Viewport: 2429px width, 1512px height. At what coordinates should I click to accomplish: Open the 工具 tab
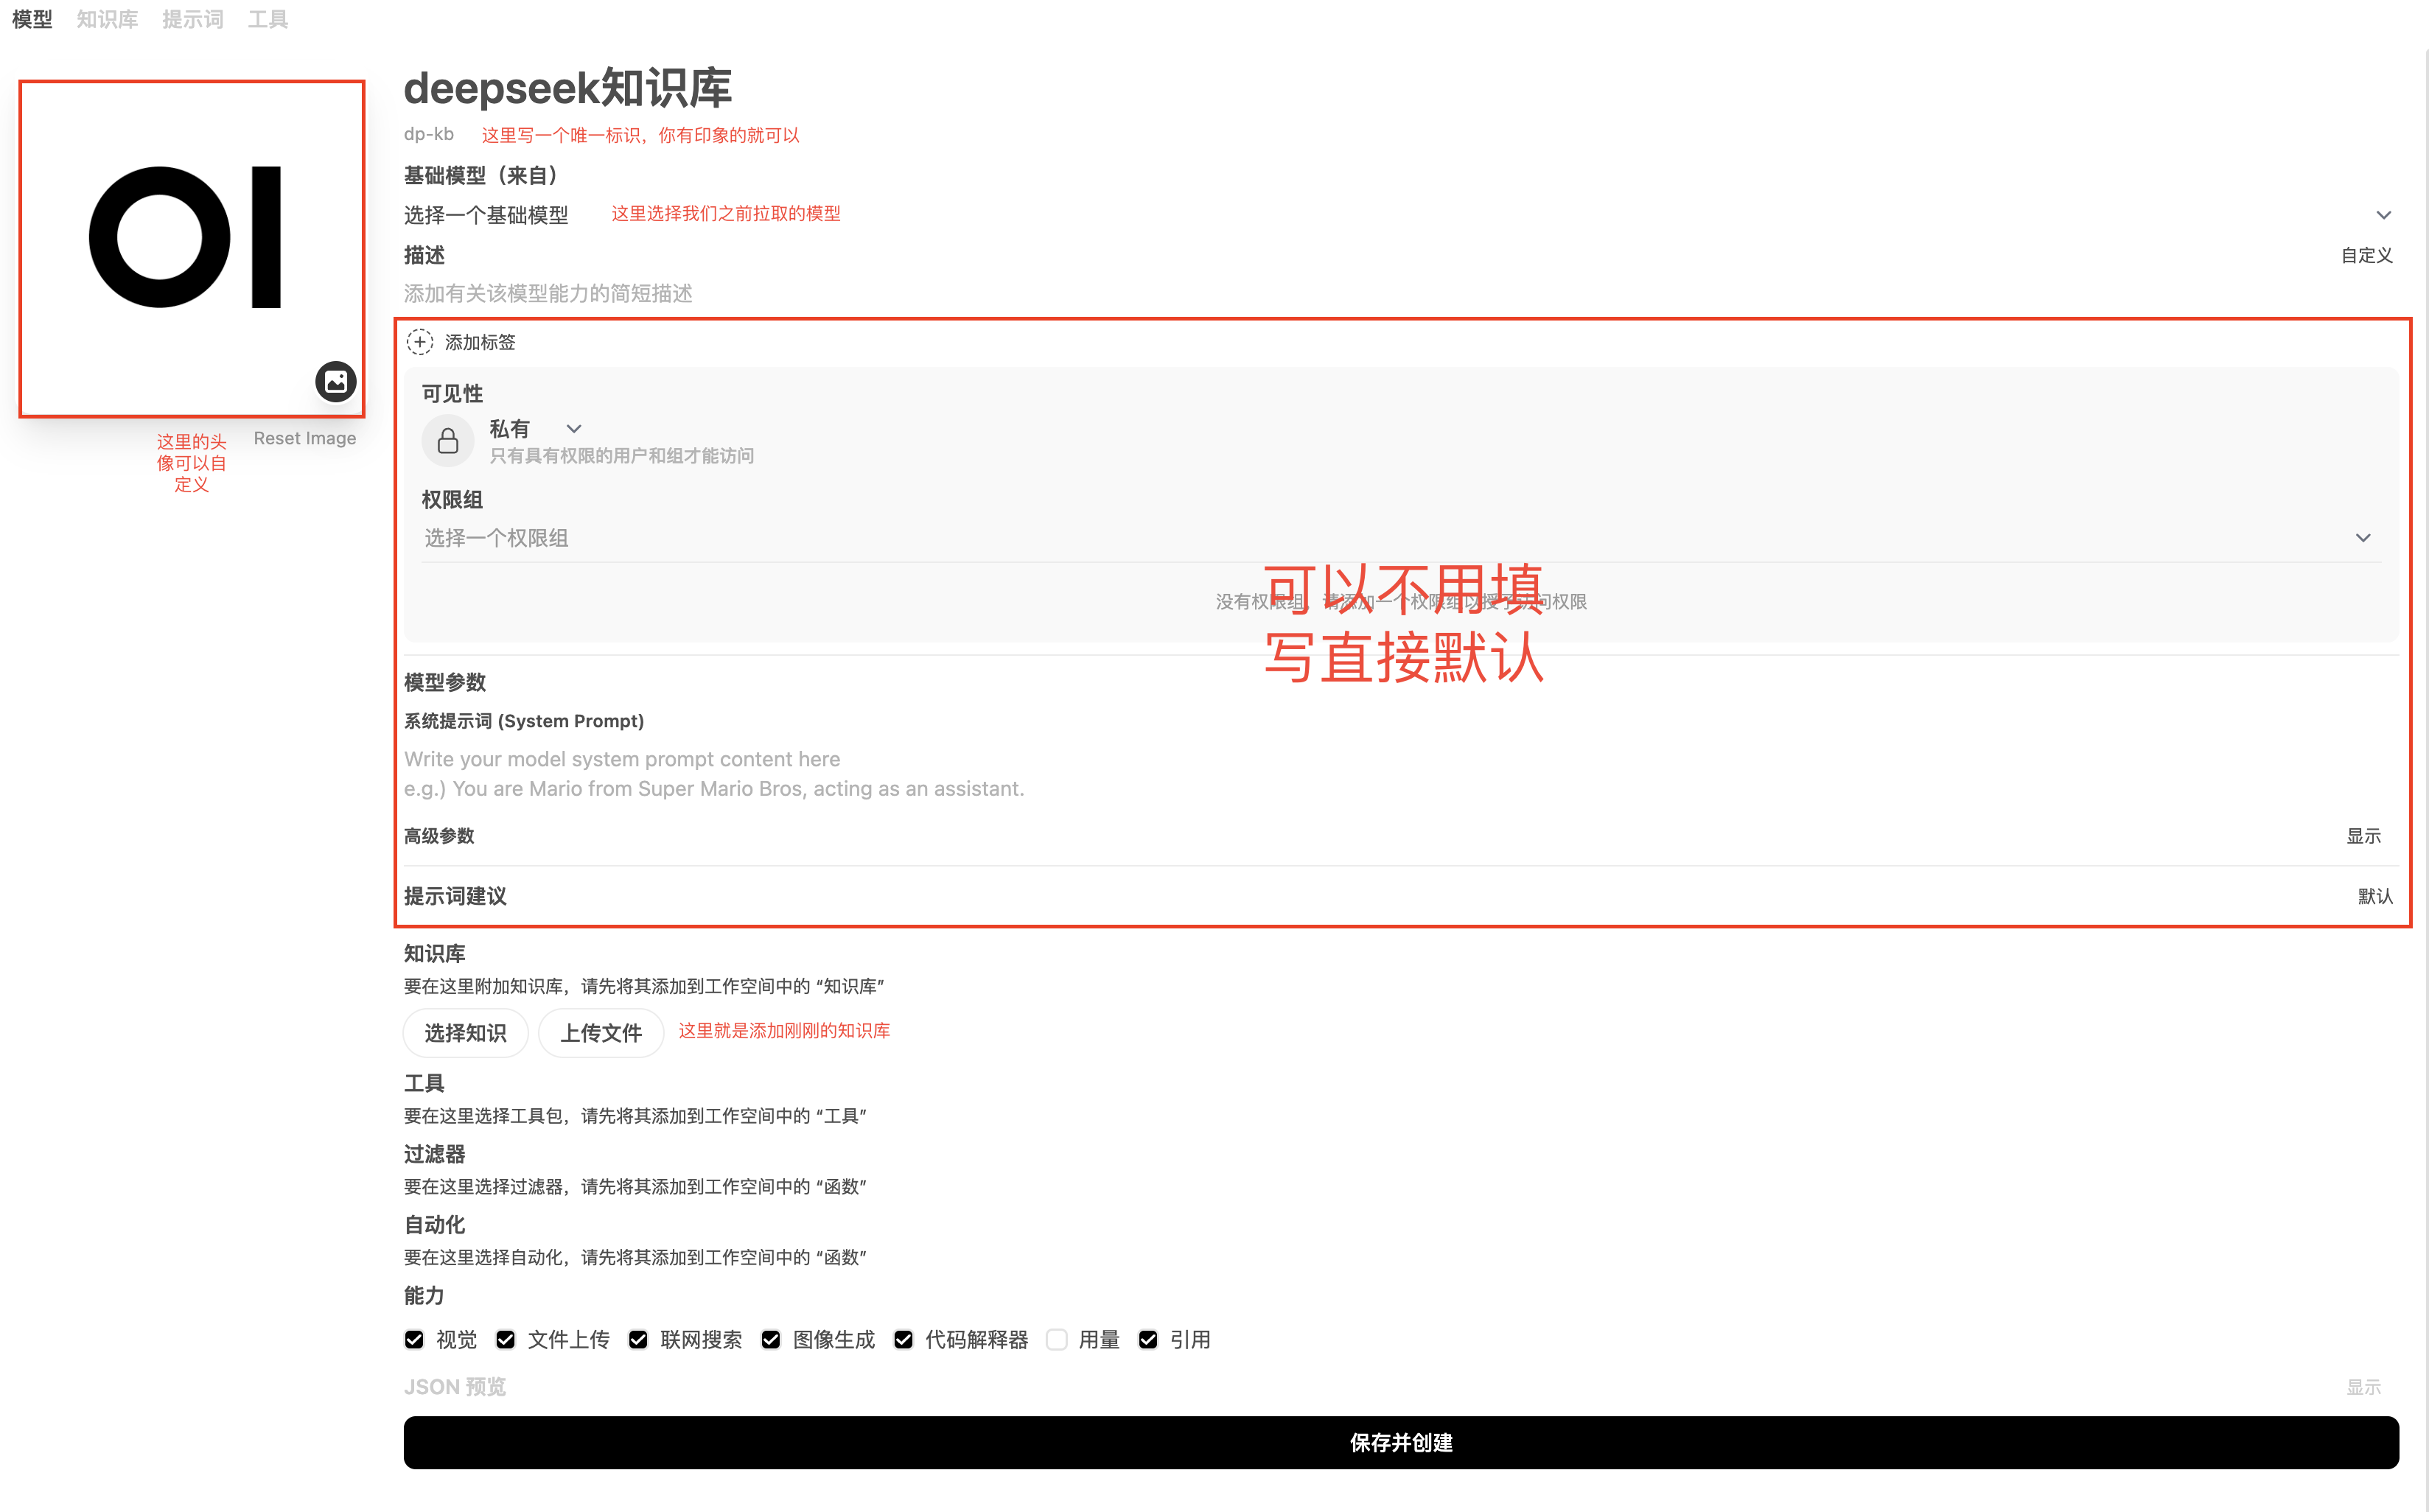[267, 19]
